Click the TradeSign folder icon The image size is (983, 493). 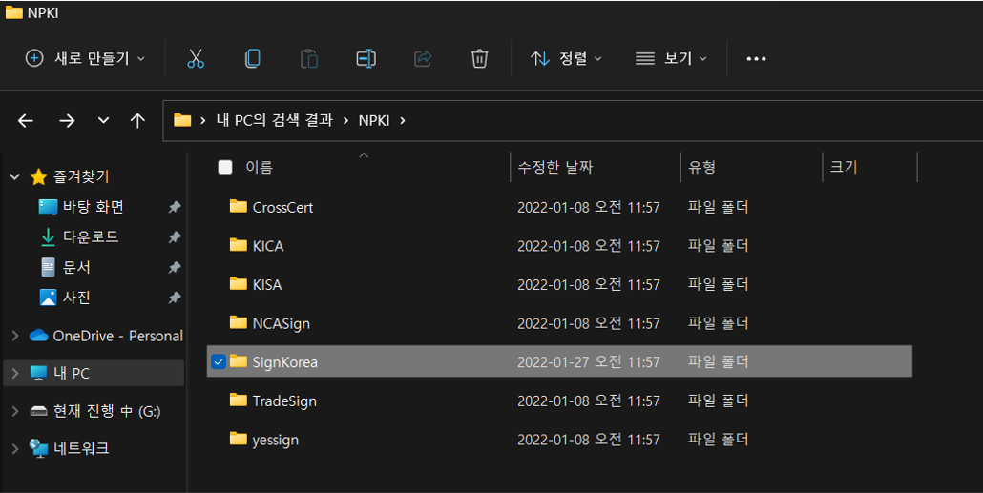(x=239, y=400)
